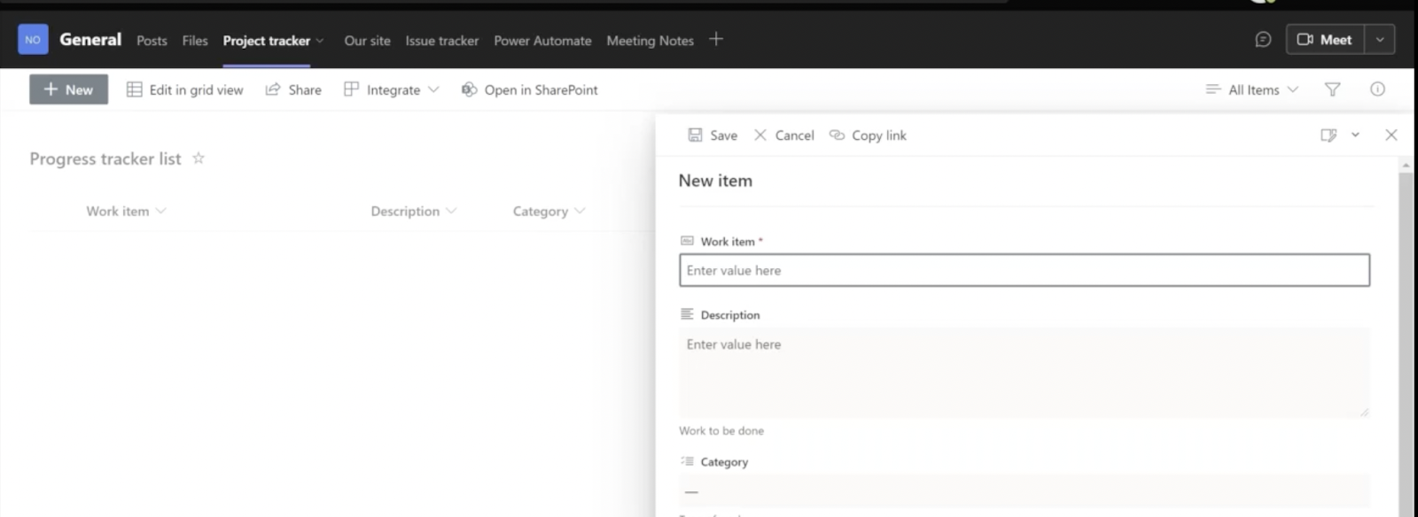Open the information details pane icon
This screenshot has height=517, width=1418.
click(x=1377, y=89)
